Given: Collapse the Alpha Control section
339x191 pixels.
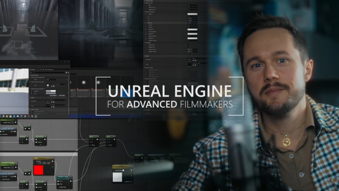Looking at the screenshot, I should pyautogui.click(x=145, y=3).
